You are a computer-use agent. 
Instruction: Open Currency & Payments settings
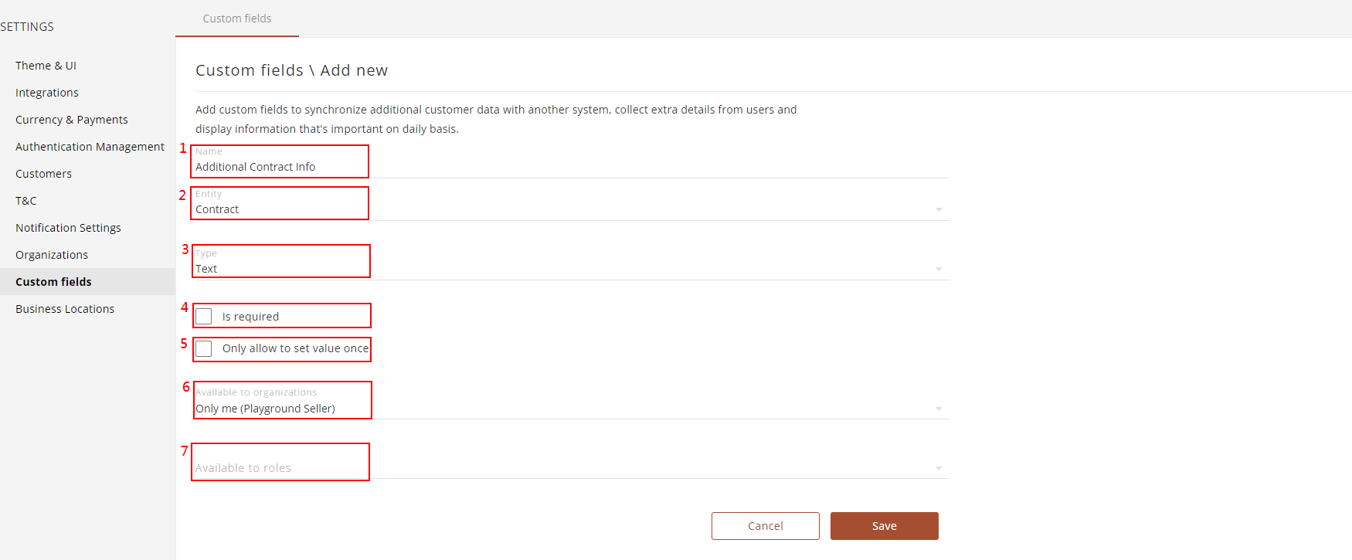click(72, 120)
